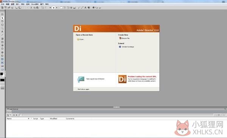Open the Director Exchange icon link

120,47
